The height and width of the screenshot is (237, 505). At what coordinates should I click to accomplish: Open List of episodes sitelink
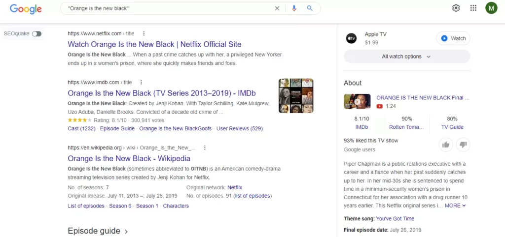86,206
